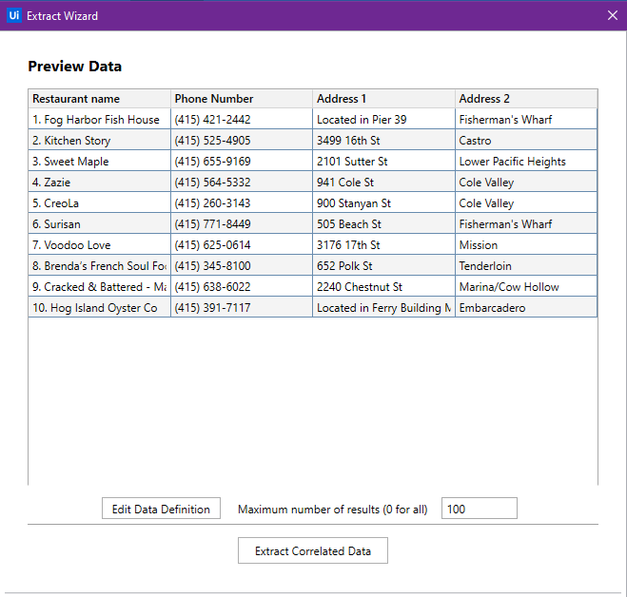Click the Edit Data Definition button
The height and width of the screenshot is (597, 627).
coord(161,509)
